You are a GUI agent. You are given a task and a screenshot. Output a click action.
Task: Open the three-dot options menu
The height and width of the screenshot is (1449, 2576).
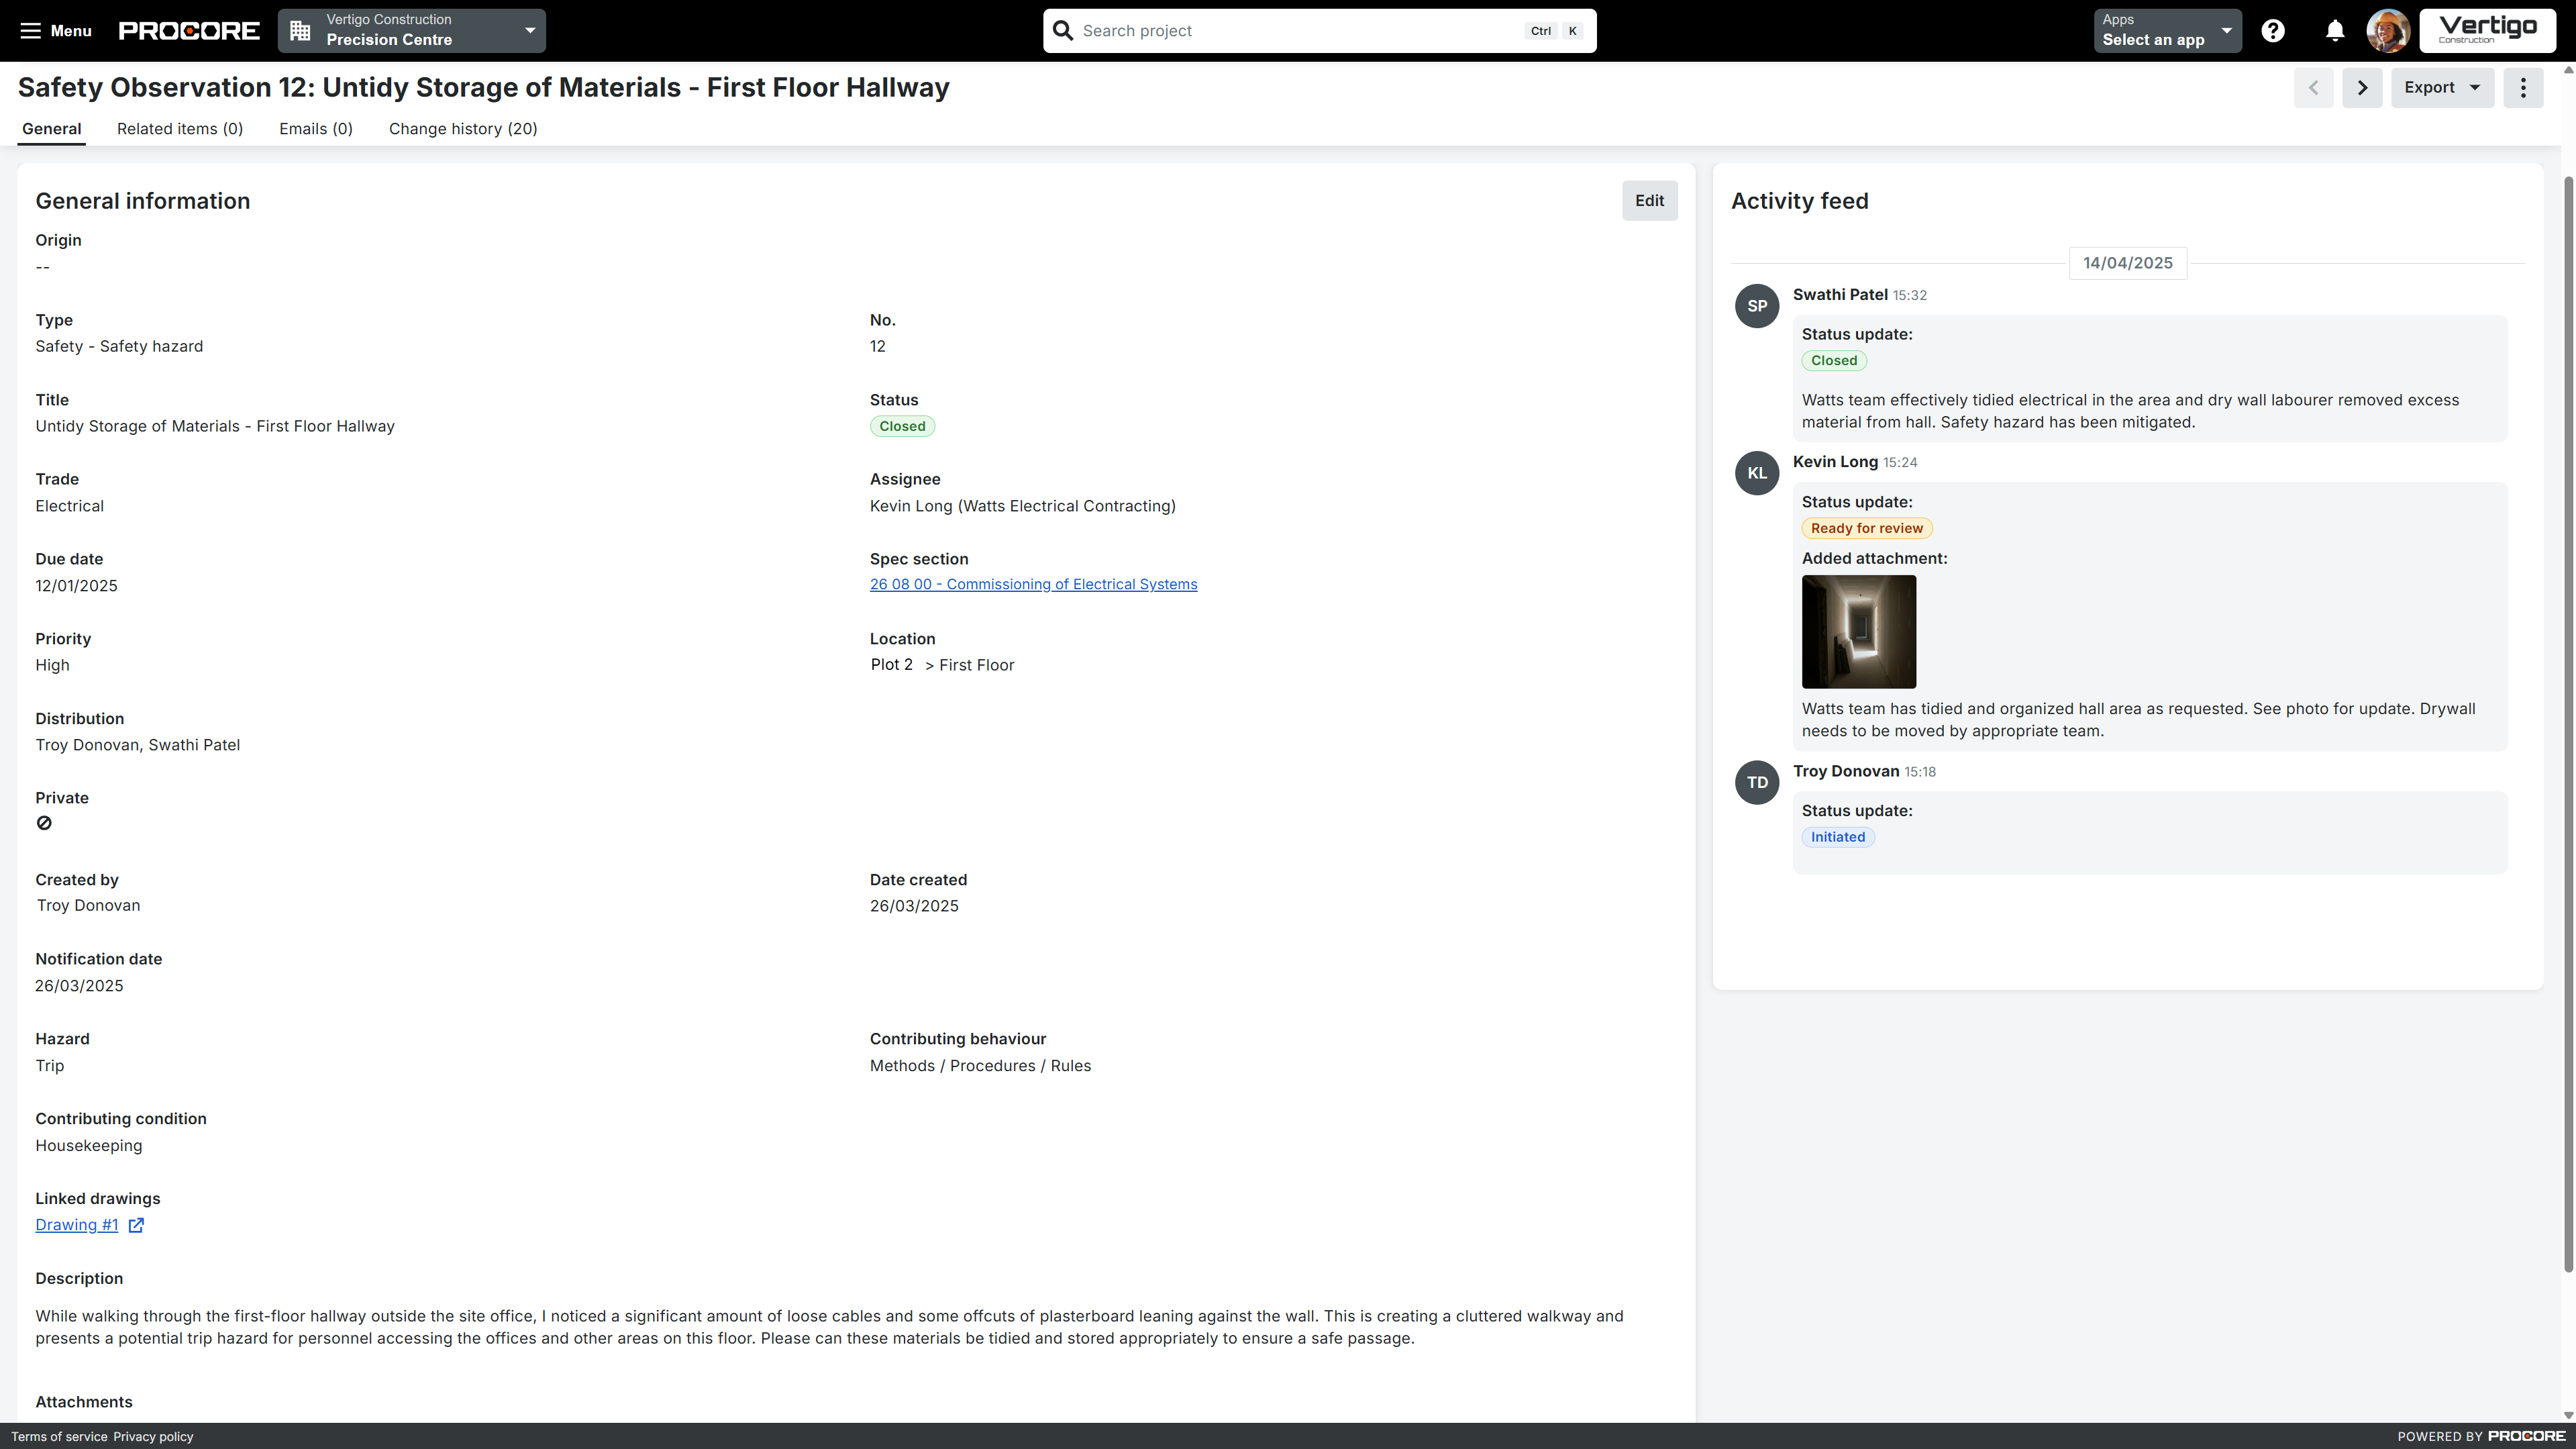click(x=2523, y=88)
